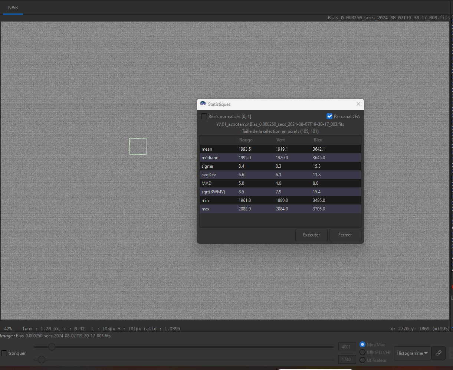Click the Vert min value 1880.0
This screenshot has width=453, height=370.
click(282, 200)
